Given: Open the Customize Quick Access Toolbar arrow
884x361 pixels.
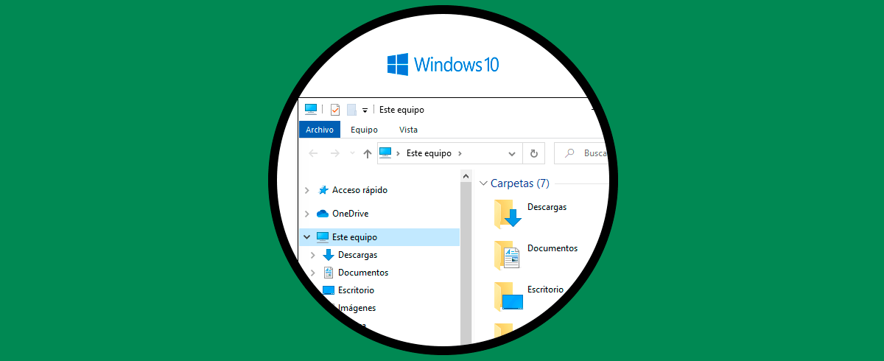Looking at the screenshot, I should (x=365, y=111).
